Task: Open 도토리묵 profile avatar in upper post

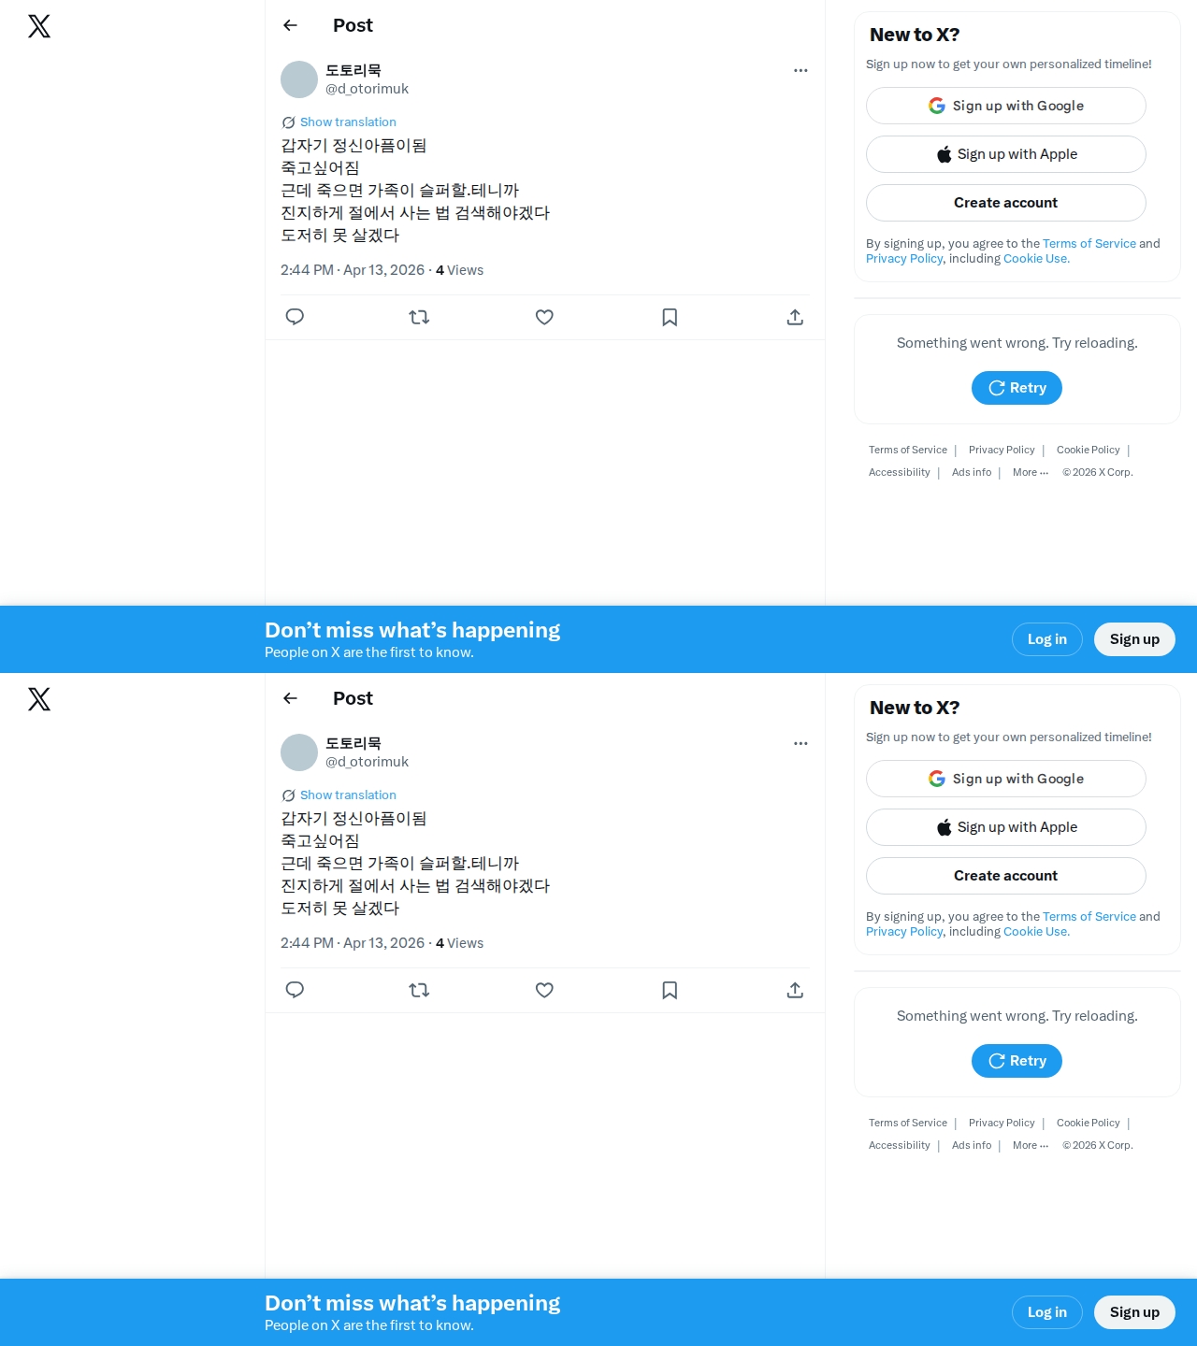Action: [299, 79]
